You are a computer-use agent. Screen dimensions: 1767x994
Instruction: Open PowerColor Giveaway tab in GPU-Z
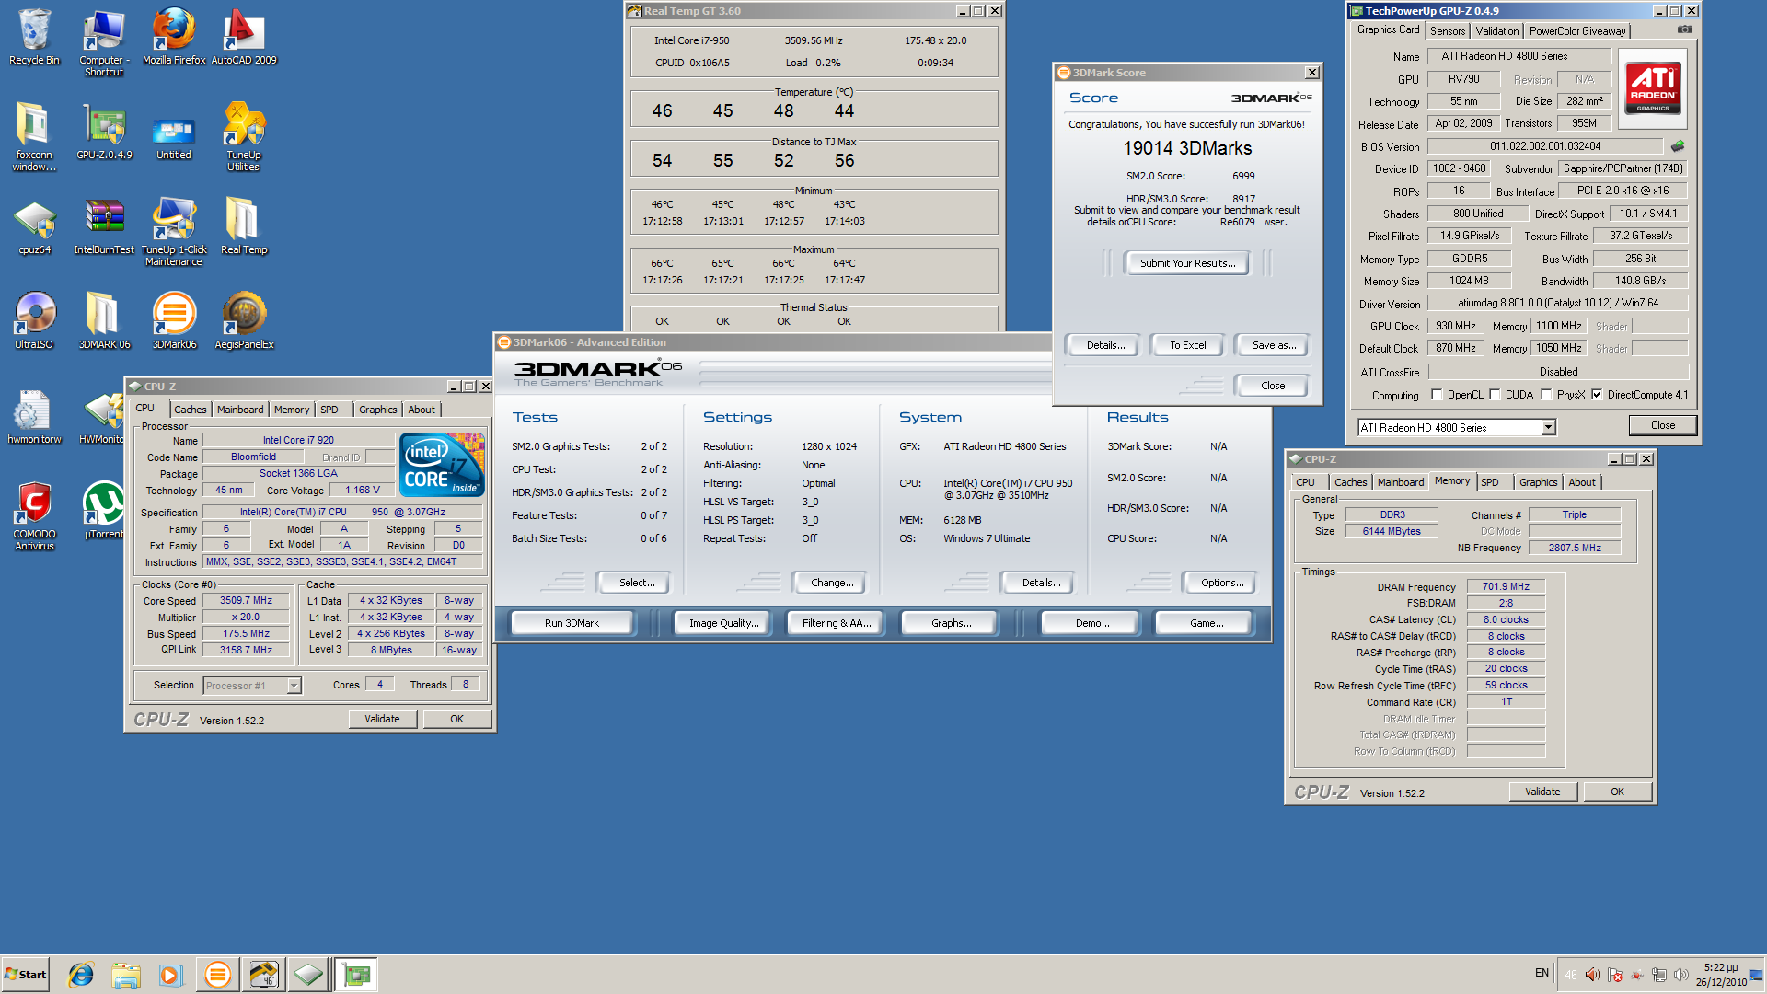click(1576, 30)
